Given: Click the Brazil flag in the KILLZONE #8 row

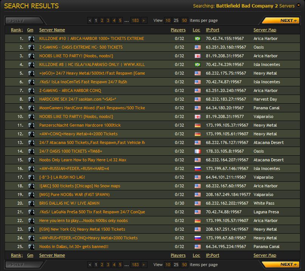Looking at the screenshot, I should 197,64.
